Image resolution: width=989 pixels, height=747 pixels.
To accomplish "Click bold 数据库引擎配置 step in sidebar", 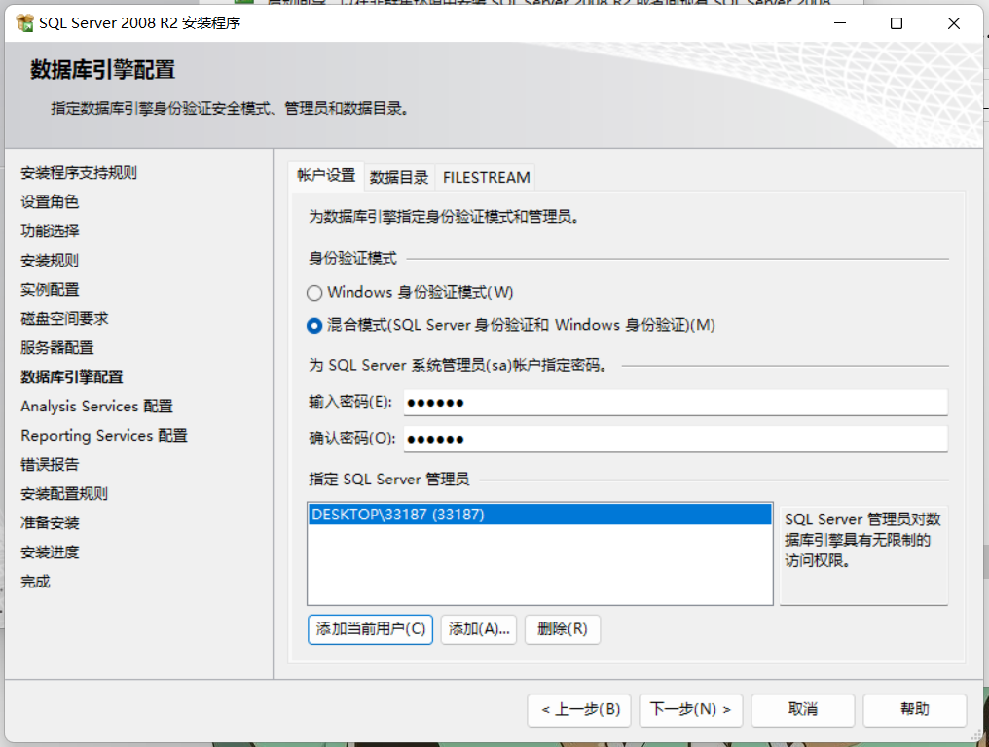I will point(72,377).
